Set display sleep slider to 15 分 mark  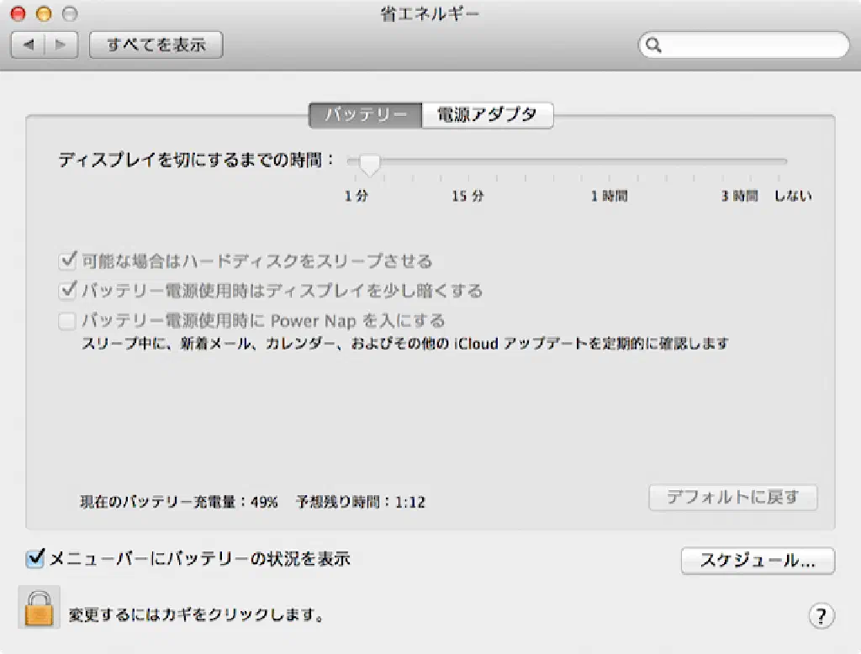tap(468, 162)
